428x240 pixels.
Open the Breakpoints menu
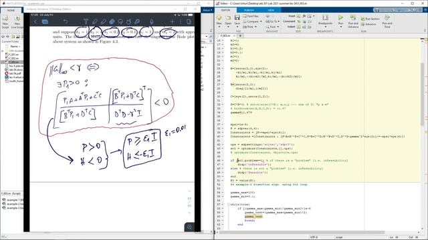tap(325, 21)
